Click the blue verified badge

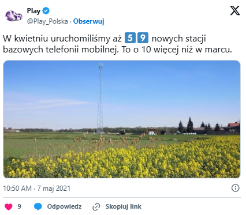[x=46, y=11]
